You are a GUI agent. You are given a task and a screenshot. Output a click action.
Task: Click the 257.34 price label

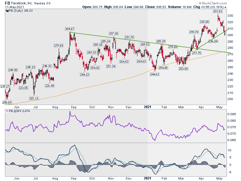[x=111, y=66]
